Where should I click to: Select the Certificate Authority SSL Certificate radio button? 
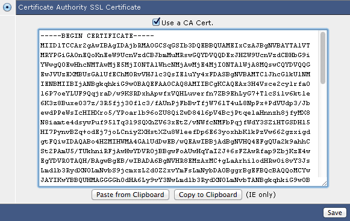tap(7, 7)
